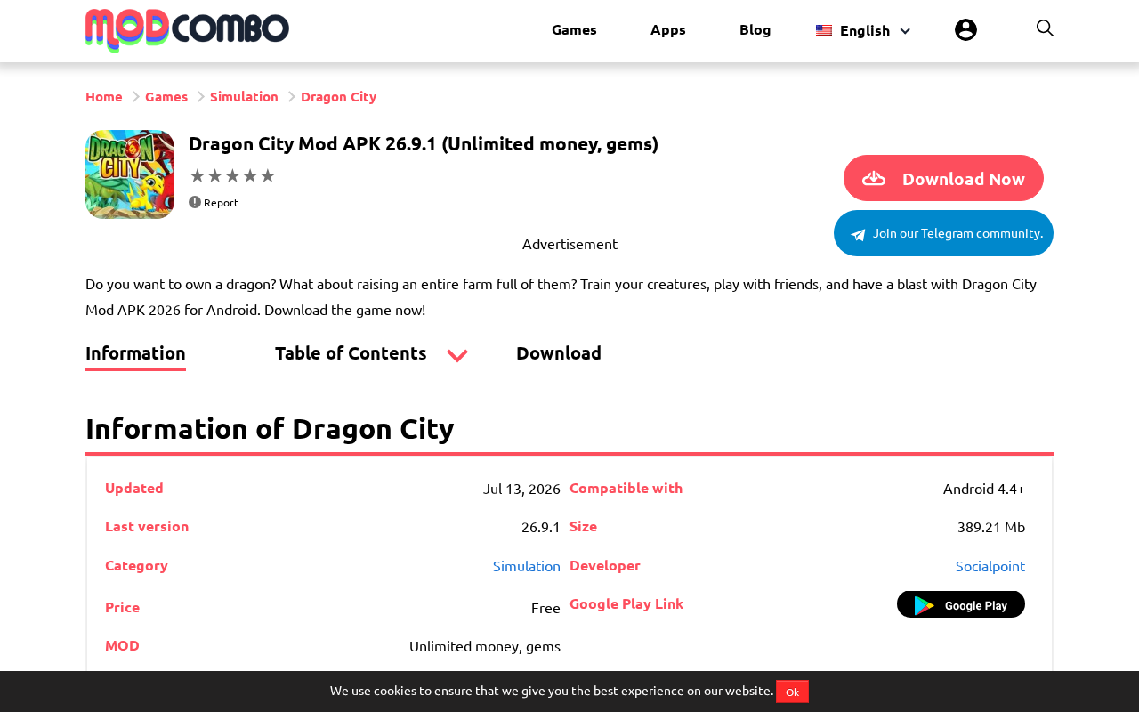The width and height of the screenshot is (1139, 712).
Task: Click the 'Information of Dragon City' heading
Action: 270,428
